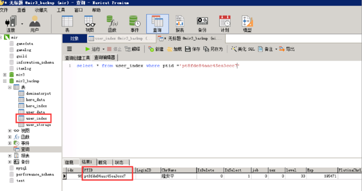This screenshot has width=362, height=191.
Task: Load a query file with 加载
Action: pyautogui.click(x=174, y=49)
